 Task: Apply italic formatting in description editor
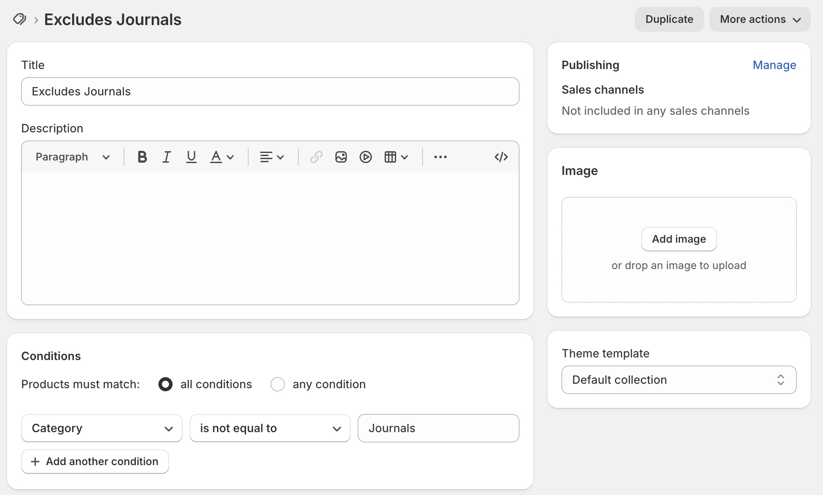click(166, 157)
